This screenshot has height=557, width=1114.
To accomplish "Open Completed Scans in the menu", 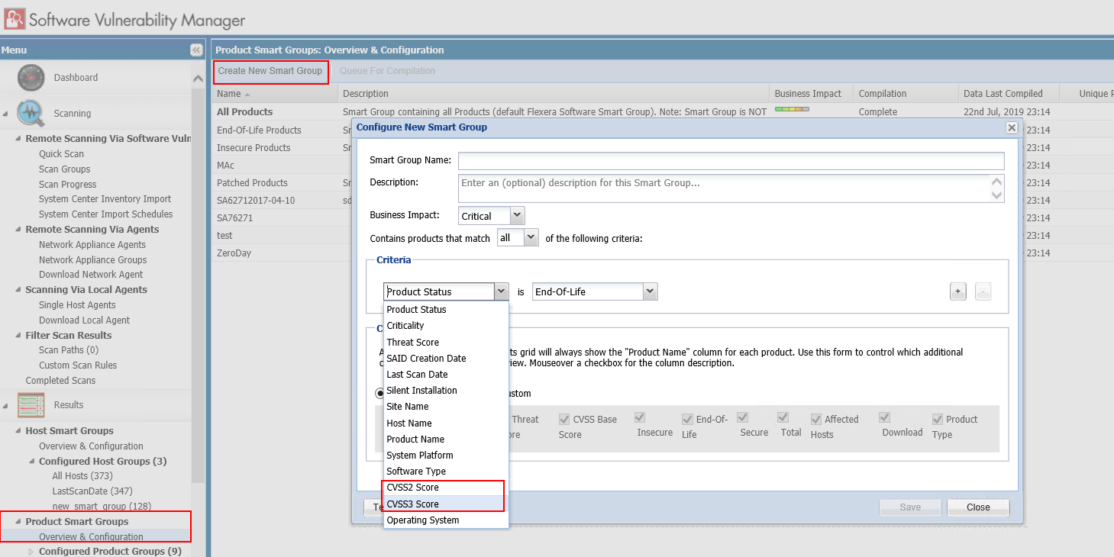I will pos(61,381).
